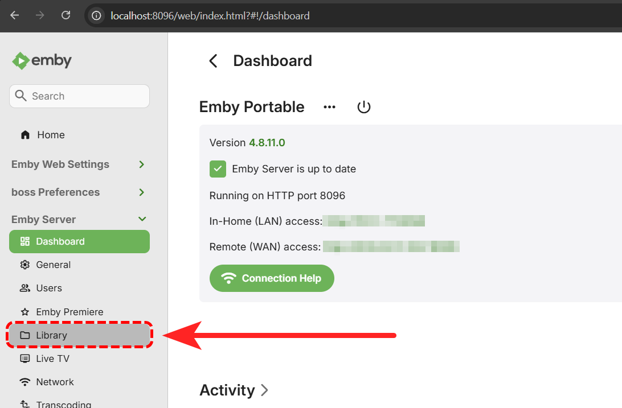
Task: Select the Users icon in the sidebar
Action: [26, 288]
